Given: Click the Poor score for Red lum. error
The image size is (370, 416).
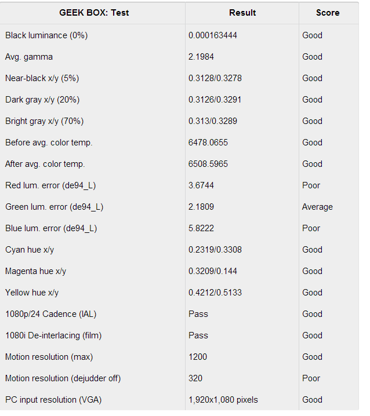Looking at the screenshot, I should pos(311,185).
